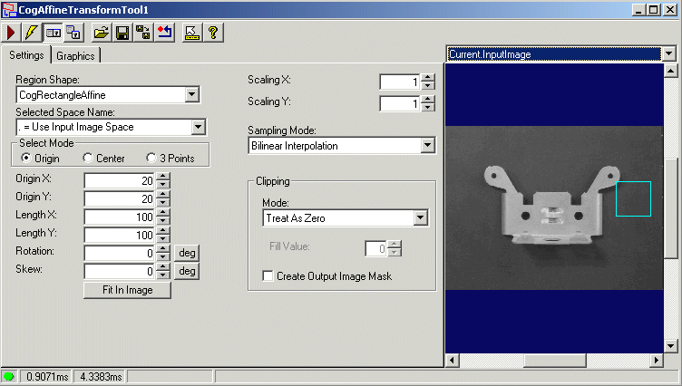Enable Create Output Image Mask checkbox
The height and width of the screenshot is (386, 682).
pos(268,276)
